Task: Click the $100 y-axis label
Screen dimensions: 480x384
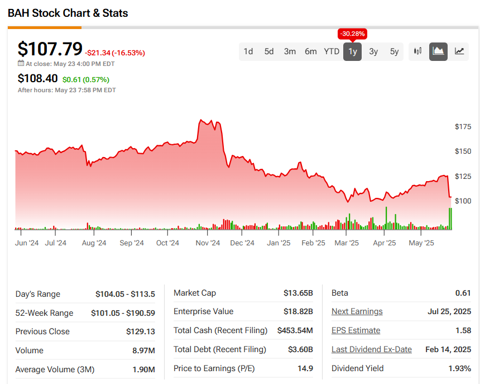Action: (463, 201)
